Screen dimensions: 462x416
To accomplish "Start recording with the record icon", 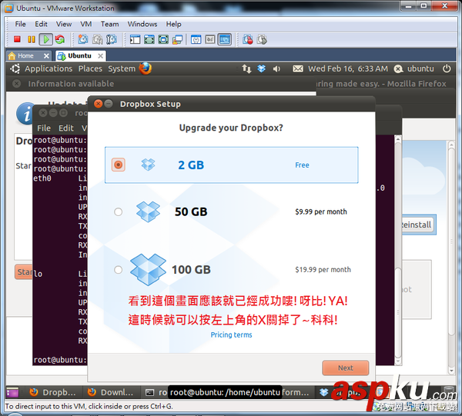I will point(248,39).
